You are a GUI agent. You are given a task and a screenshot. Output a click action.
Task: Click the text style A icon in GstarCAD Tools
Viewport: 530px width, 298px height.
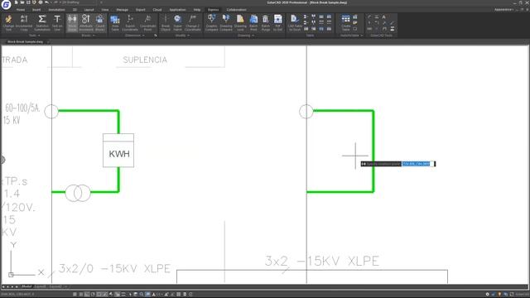[x=384, y=17]
